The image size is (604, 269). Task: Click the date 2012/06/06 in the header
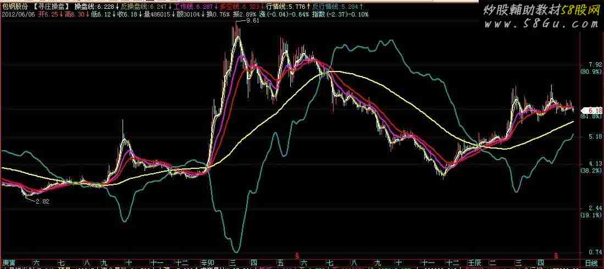pos(19,14)
